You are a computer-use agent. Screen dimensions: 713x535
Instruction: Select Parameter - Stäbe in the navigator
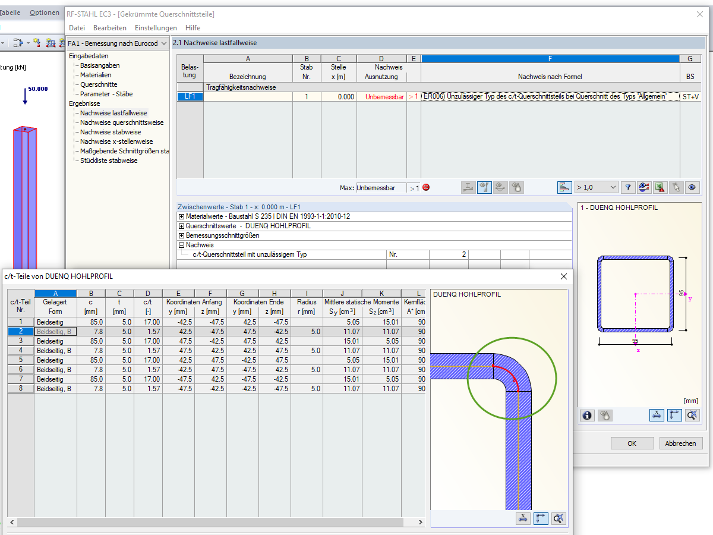(x=106, y=94)
